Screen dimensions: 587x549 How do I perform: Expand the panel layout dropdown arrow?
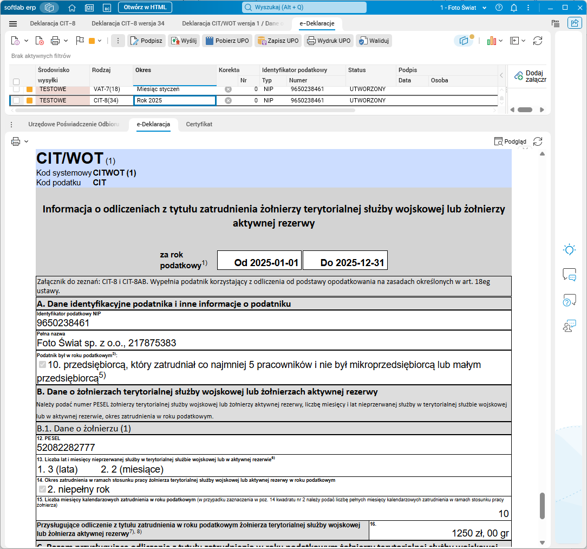(523, 41)
